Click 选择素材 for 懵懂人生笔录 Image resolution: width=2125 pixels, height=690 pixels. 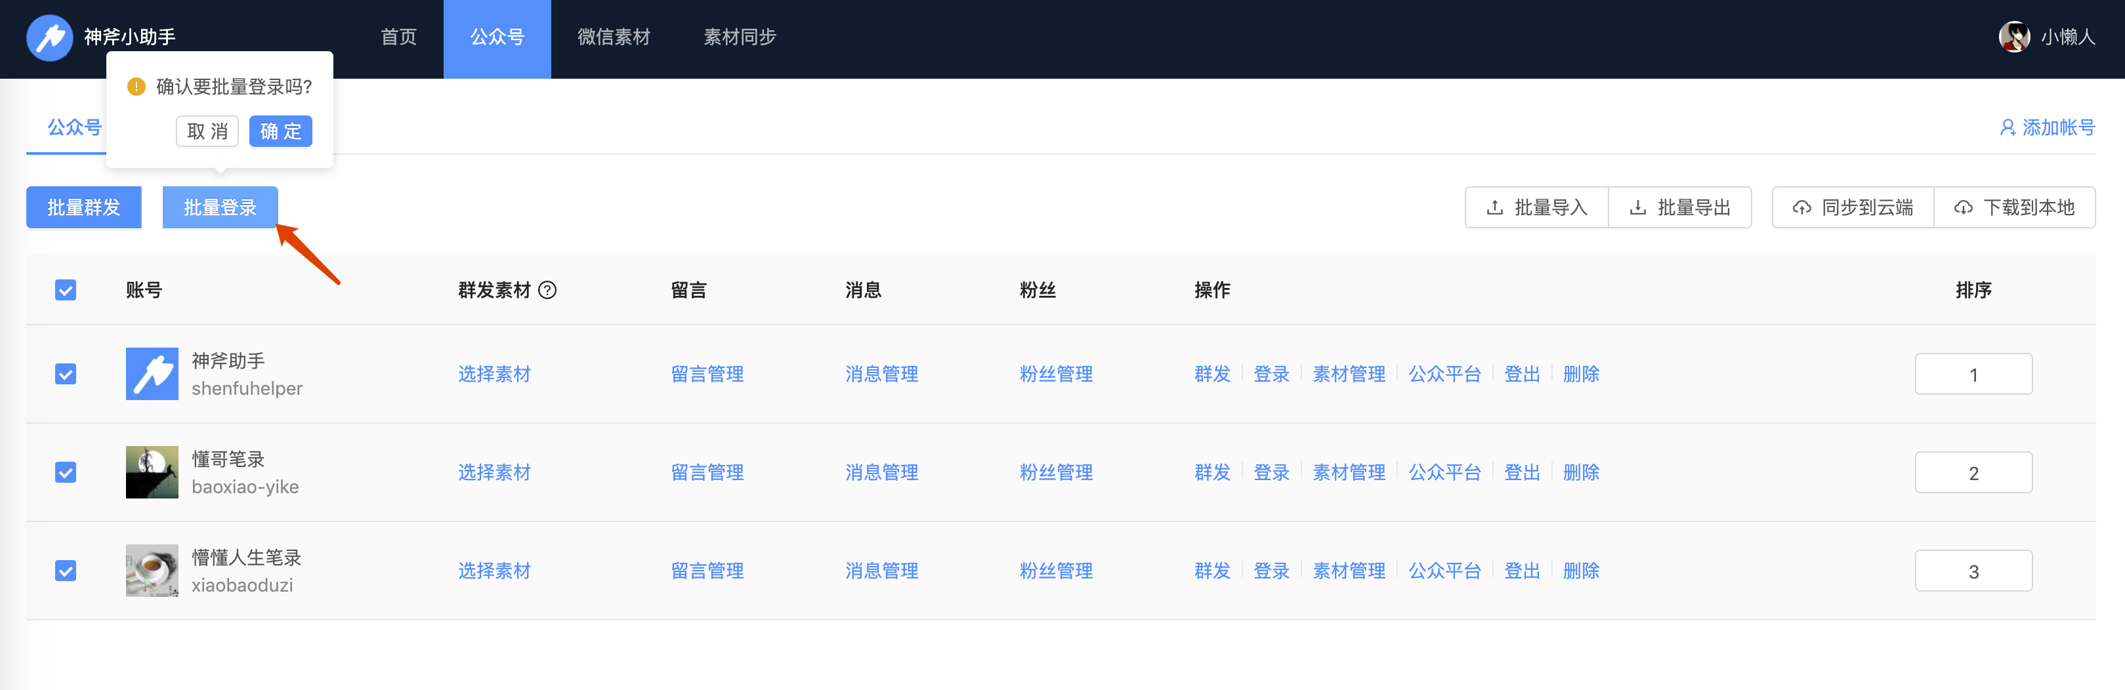(x=494, y=571)
